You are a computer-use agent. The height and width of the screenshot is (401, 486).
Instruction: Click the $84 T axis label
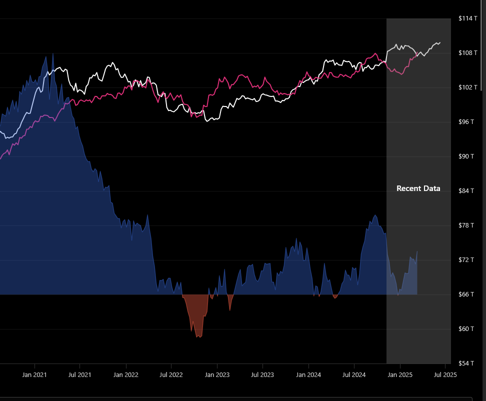[x=466, y=191]
